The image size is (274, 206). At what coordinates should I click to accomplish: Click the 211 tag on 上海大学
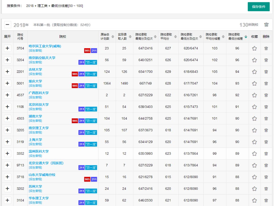coord(81,144)
